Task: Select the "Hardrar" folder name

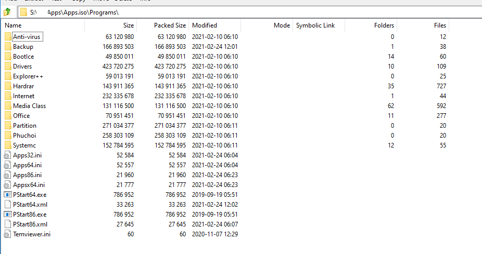Action: coord(23,86)
